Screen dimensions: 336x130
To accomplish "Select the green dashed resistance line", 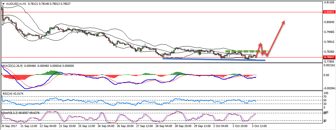I will (x=247, y=51).
